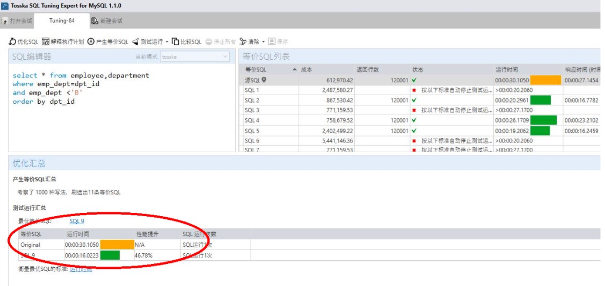Sort by the 等价SQL column header

269,70
